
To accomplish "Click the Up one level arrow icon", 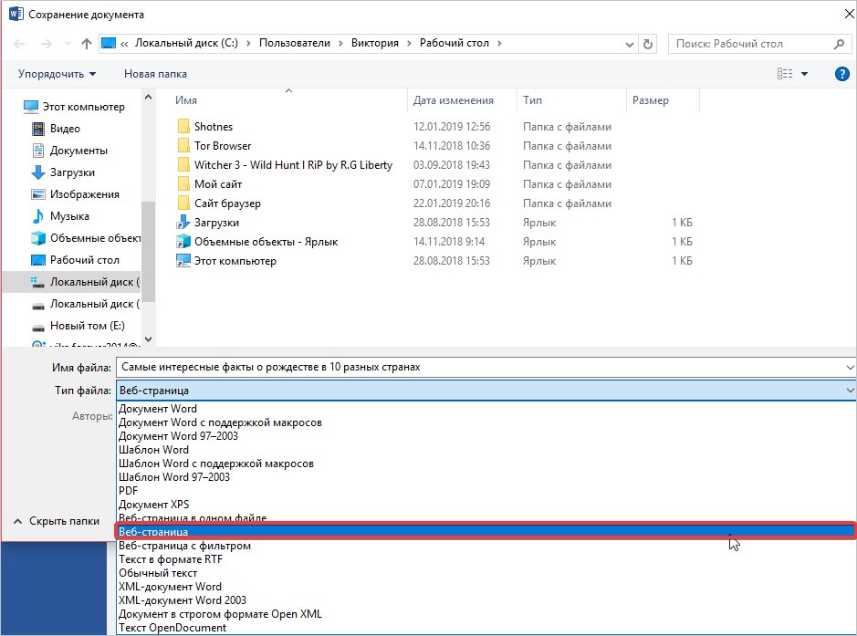I will pos(87,44).
